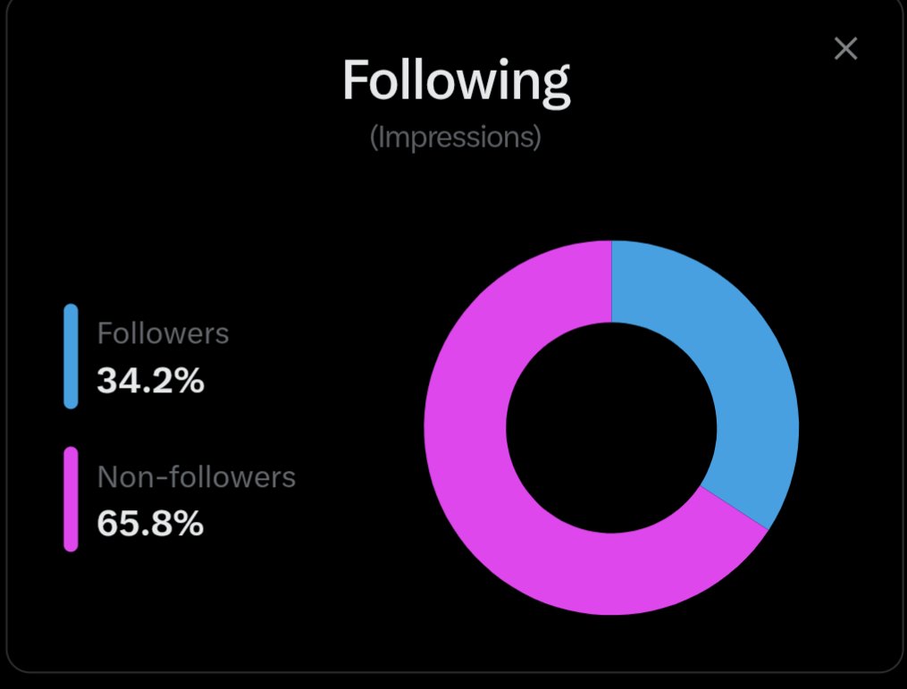907x689 pixels.
Task: Click the 34.2% Followers value
Action: (x=150, y=382)
